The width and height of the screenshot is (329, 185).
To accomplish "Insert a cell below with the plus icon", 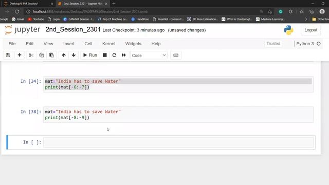I will 20,55.
